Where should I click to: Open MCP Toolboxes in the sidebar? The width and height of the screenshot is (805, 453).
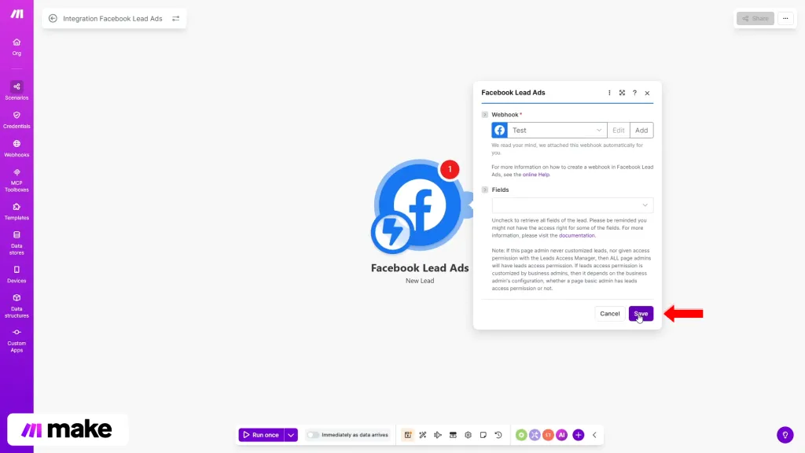click(17, 180)
